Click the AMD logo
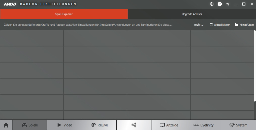This screenshot has width=256, height=130. pos(10,4)
